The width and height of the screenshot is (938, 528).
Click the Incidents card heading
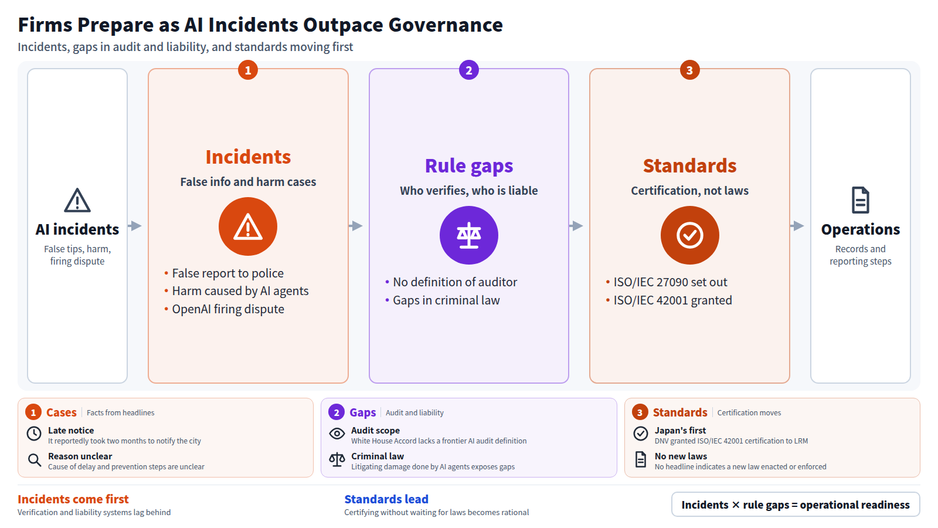click(248, 157)
